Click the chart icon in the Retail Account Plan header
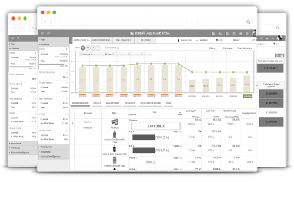 (x=220, y=34)
